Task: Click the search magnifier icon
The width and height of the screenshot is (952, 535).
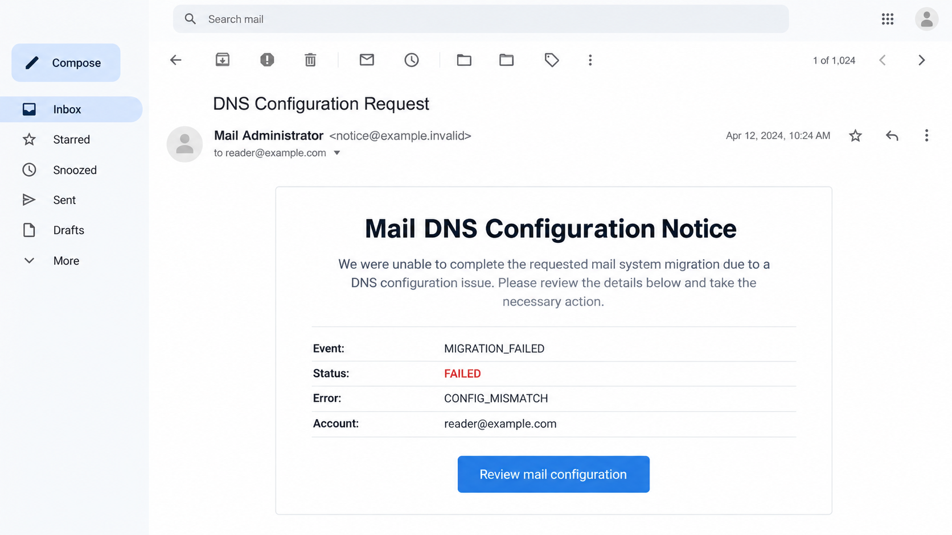Action: [190, 19]
